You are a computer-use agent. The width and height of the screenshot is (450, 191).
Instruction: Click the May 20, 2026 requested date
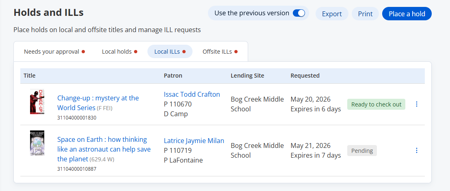311,99
